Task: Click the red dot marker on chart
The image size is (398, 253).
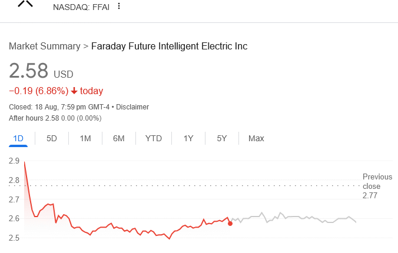Action: 230,223
